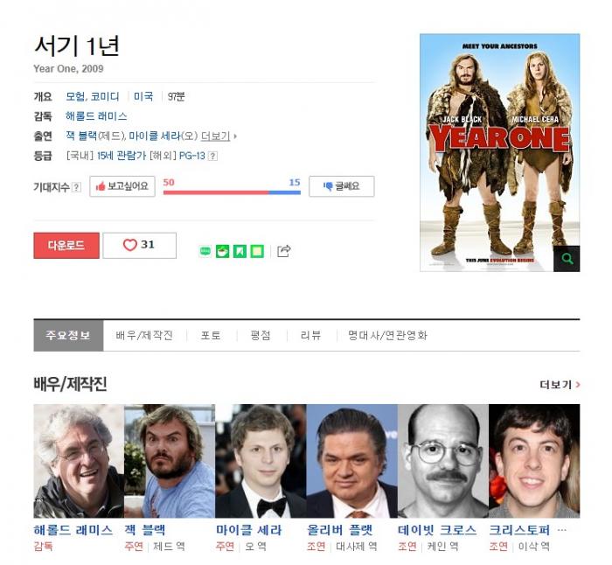Open the 평점 tab
This screenshot has height=565, width=612.
[x=261, y=335]
